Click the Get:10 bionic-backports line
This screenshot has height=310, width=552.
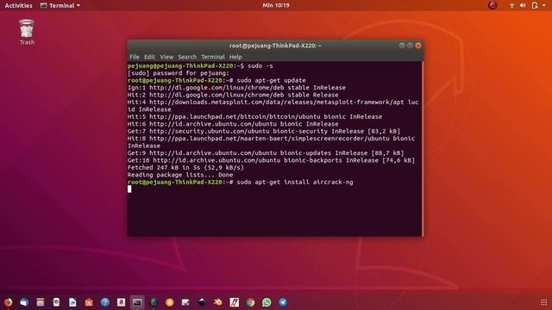pyautogui.click(x=271, y=160)
